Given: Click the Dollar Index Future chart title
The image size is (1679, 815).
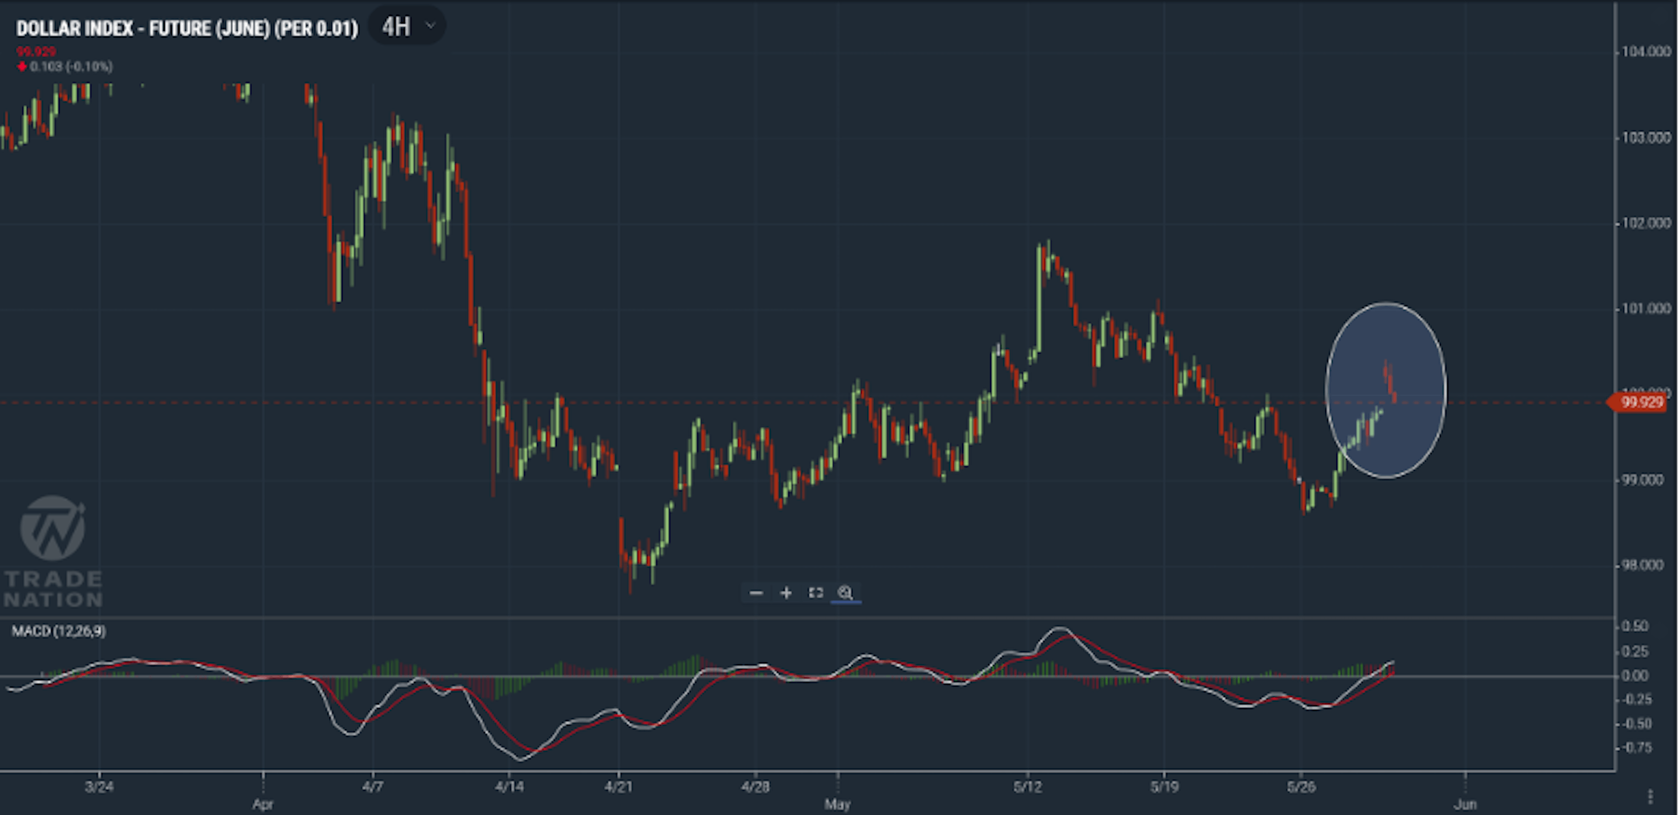Looking at the screenshot, I should coord(187,29).
